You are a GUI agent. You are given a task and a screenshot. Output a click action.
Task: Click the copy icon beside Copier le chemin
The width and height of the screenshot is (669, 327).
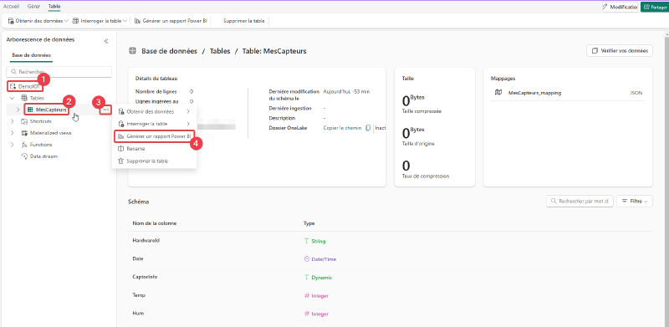tap(368, 128)
